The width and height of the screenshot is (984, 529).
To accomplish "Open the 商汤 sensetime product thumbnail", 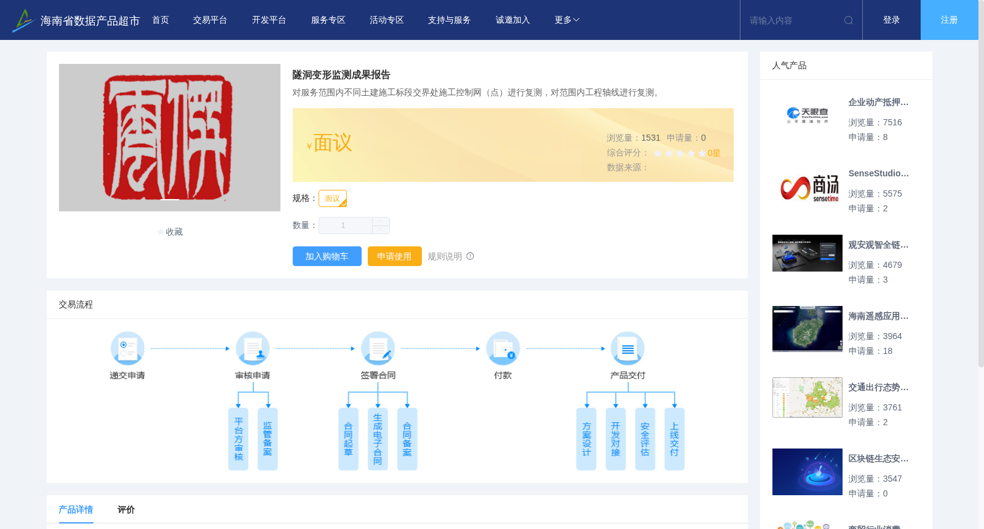I will pyautogui.click(x=807, y=187).
